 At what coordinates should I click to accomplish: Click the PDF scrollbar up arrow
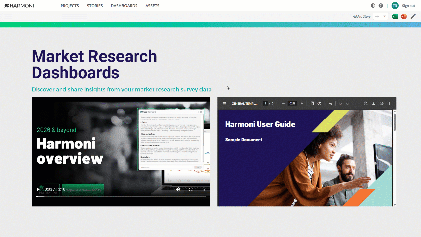pyautogui.click(x=395, y=111)
